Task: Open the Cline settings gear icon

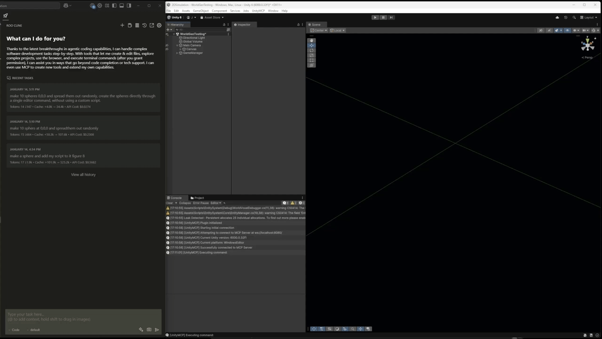Action: (159, 25)
